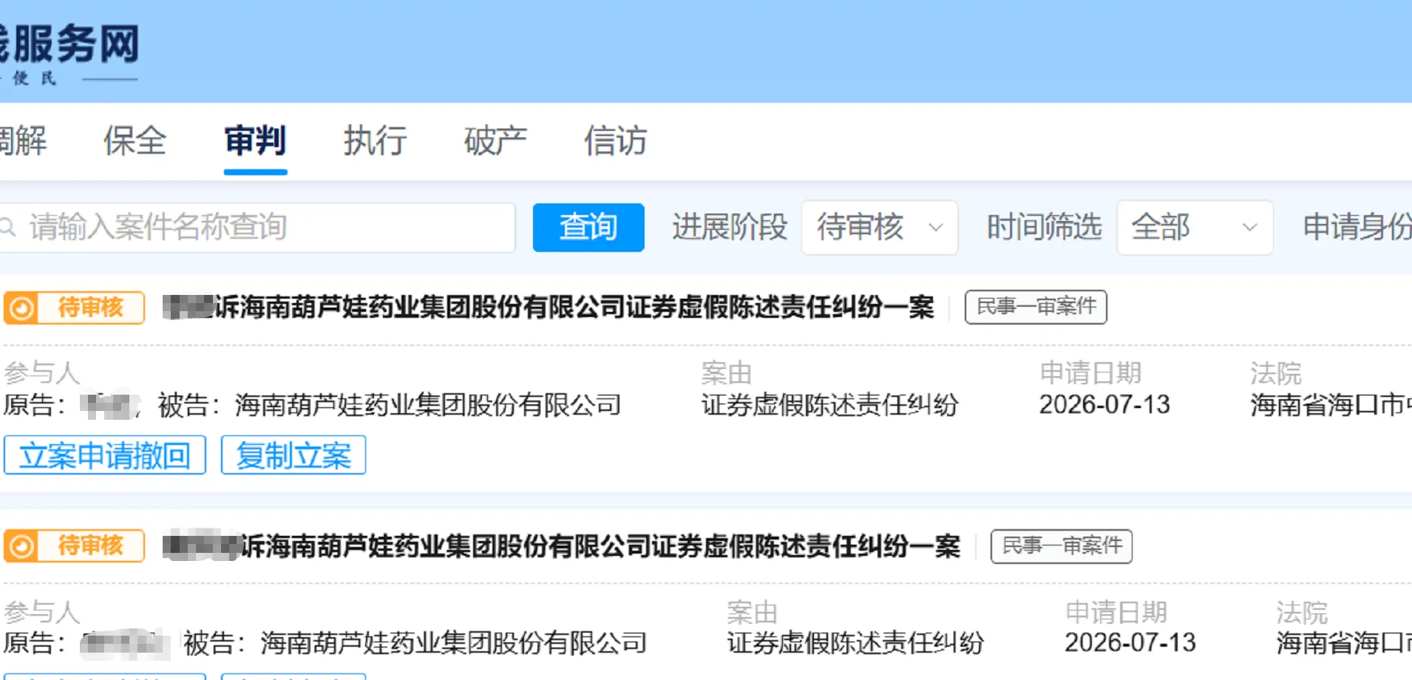Click the 申请身份 filter label
This screenshot has width=1412, height=680.
tap(1357, 227)
